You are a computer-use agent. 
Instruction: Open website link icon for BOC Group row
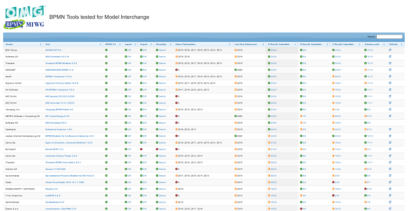pos(390,50)
